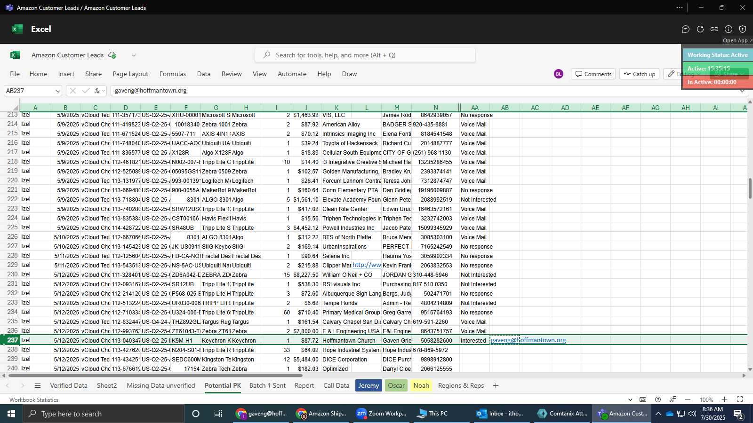
Task: Click the feedback person icon in the status bar
Action: (x=673, y=399)
